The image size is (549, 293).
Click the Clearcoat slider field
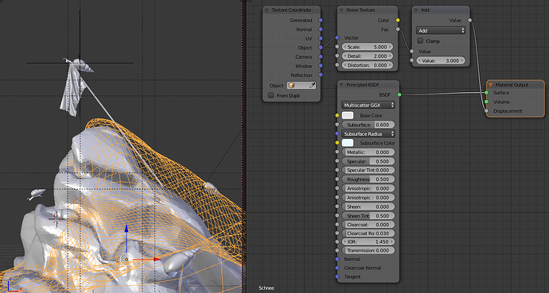pos(368,225)
